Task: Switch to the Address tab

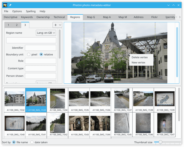Action: point(138,17)
